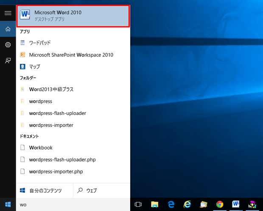Viewport: 263px width, 211px height.
Task: Click document icon beside wordpress-importer.php
Action: (22, 171)
